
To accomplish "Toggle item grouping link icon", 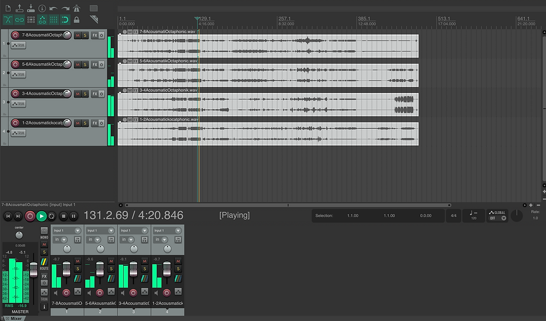I will coord(19,19).
